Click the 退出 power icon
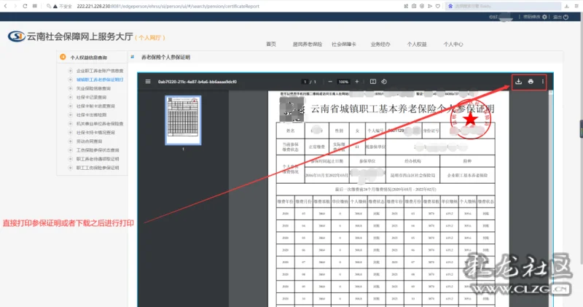 tap(566, 17)
